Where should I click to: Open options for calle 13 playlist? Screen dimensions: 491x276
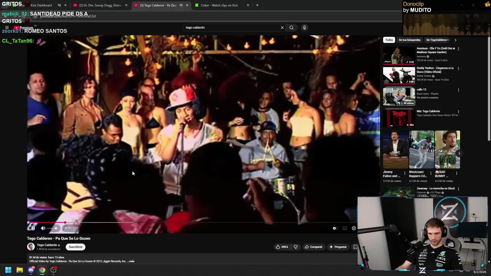point(458,90)
